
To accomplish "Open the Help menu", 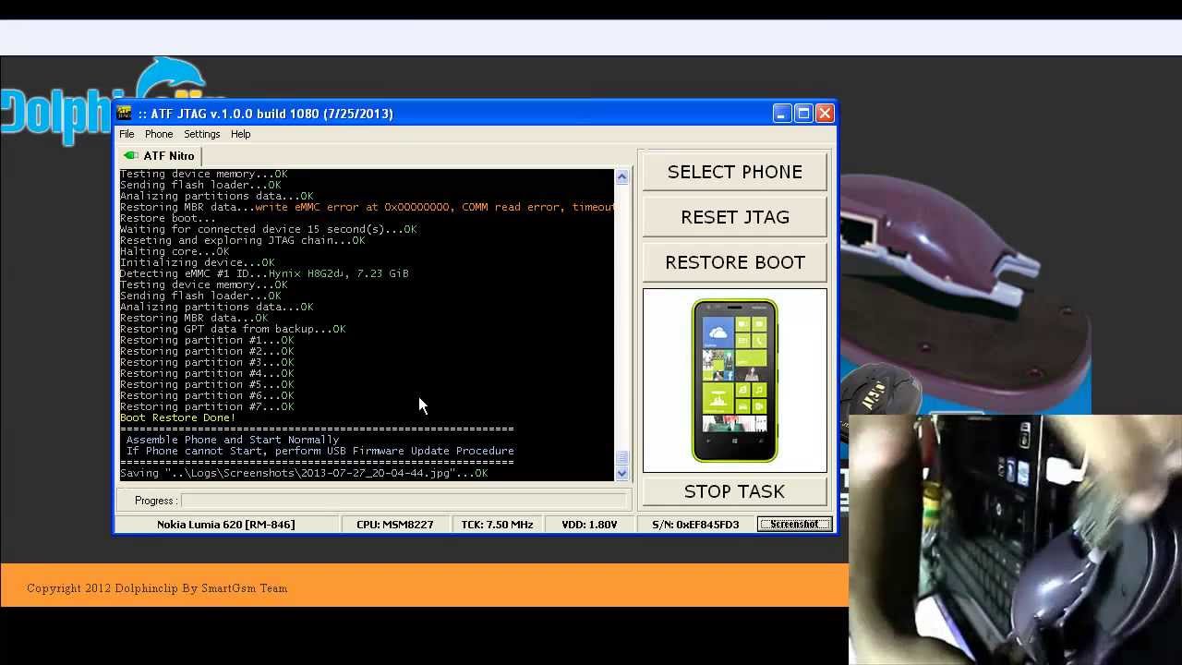I will (x=240, y=134).
